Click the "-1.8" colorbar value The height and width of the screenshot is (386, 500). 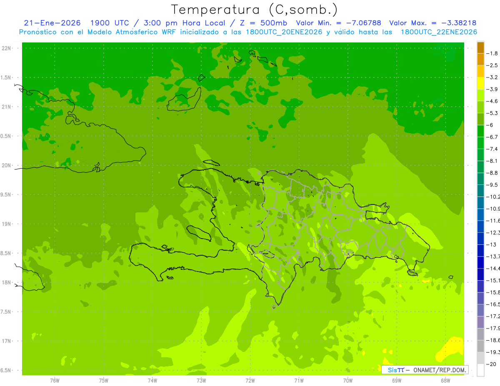point(492,53)
